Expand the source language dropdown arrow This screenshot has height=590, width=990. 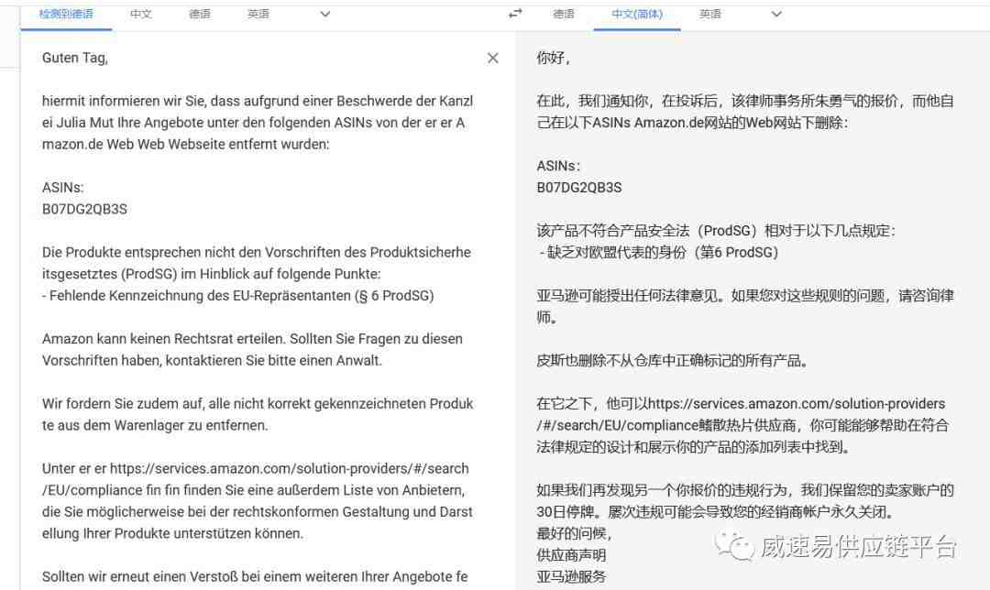point(325,14)
